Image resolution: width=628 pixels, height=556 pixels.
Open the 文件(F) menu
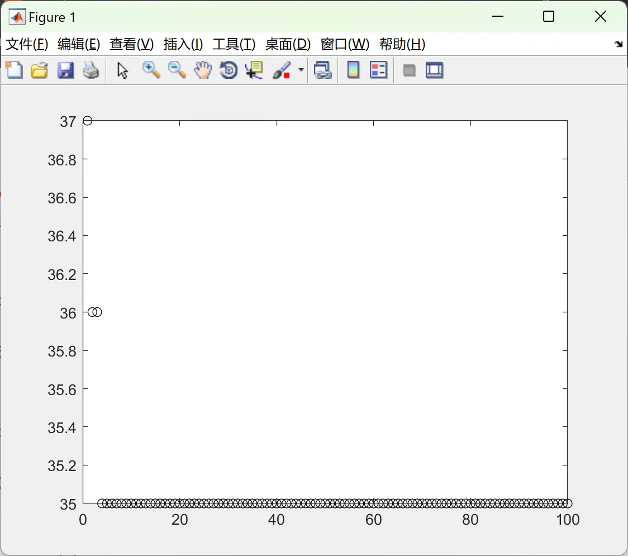27,44
